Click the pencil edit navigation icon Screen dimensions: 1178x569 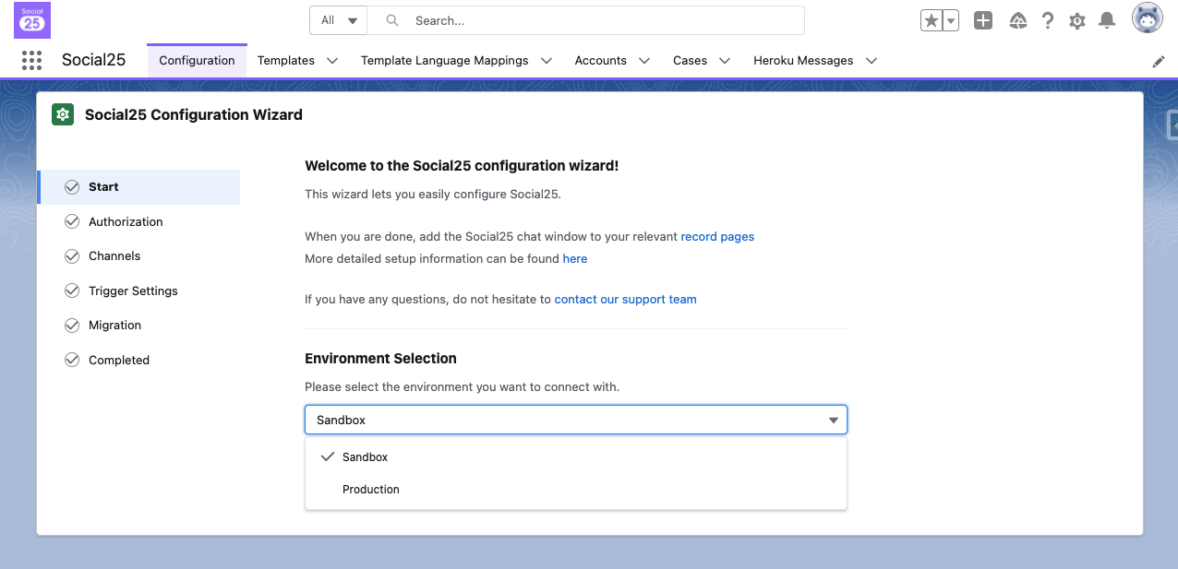1159,61
